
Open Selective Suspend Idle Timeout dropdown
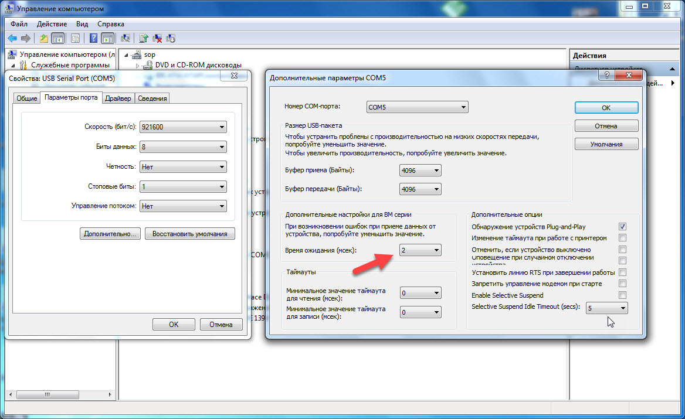pos(607,308)
